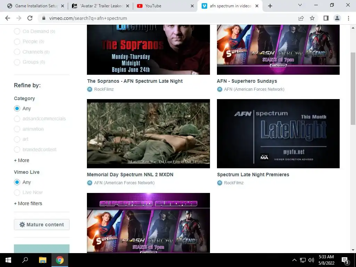Click AFN avatar under Superhero Sundays video

(220, 89)
